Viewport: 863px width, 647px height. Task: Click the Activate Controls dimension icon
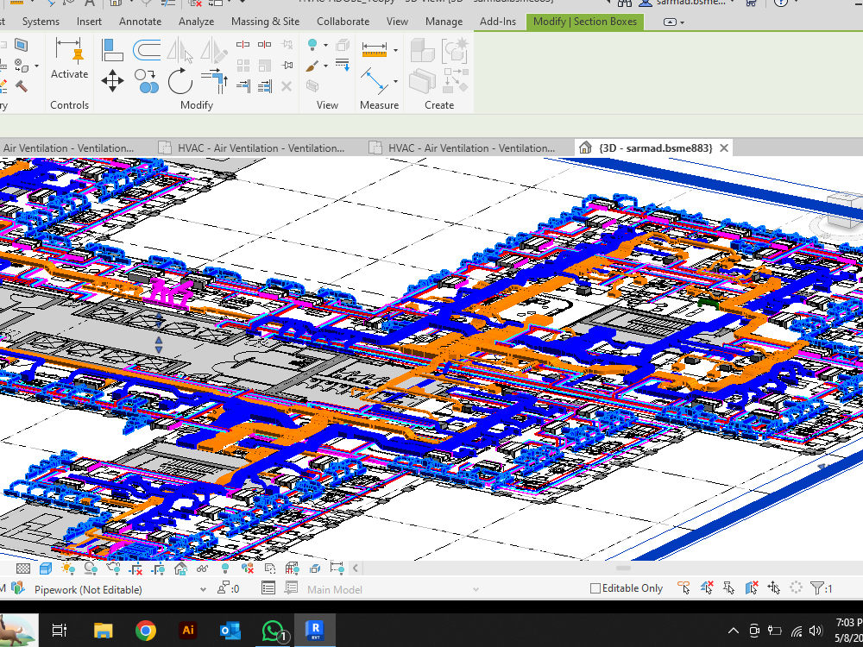[69, 50]
